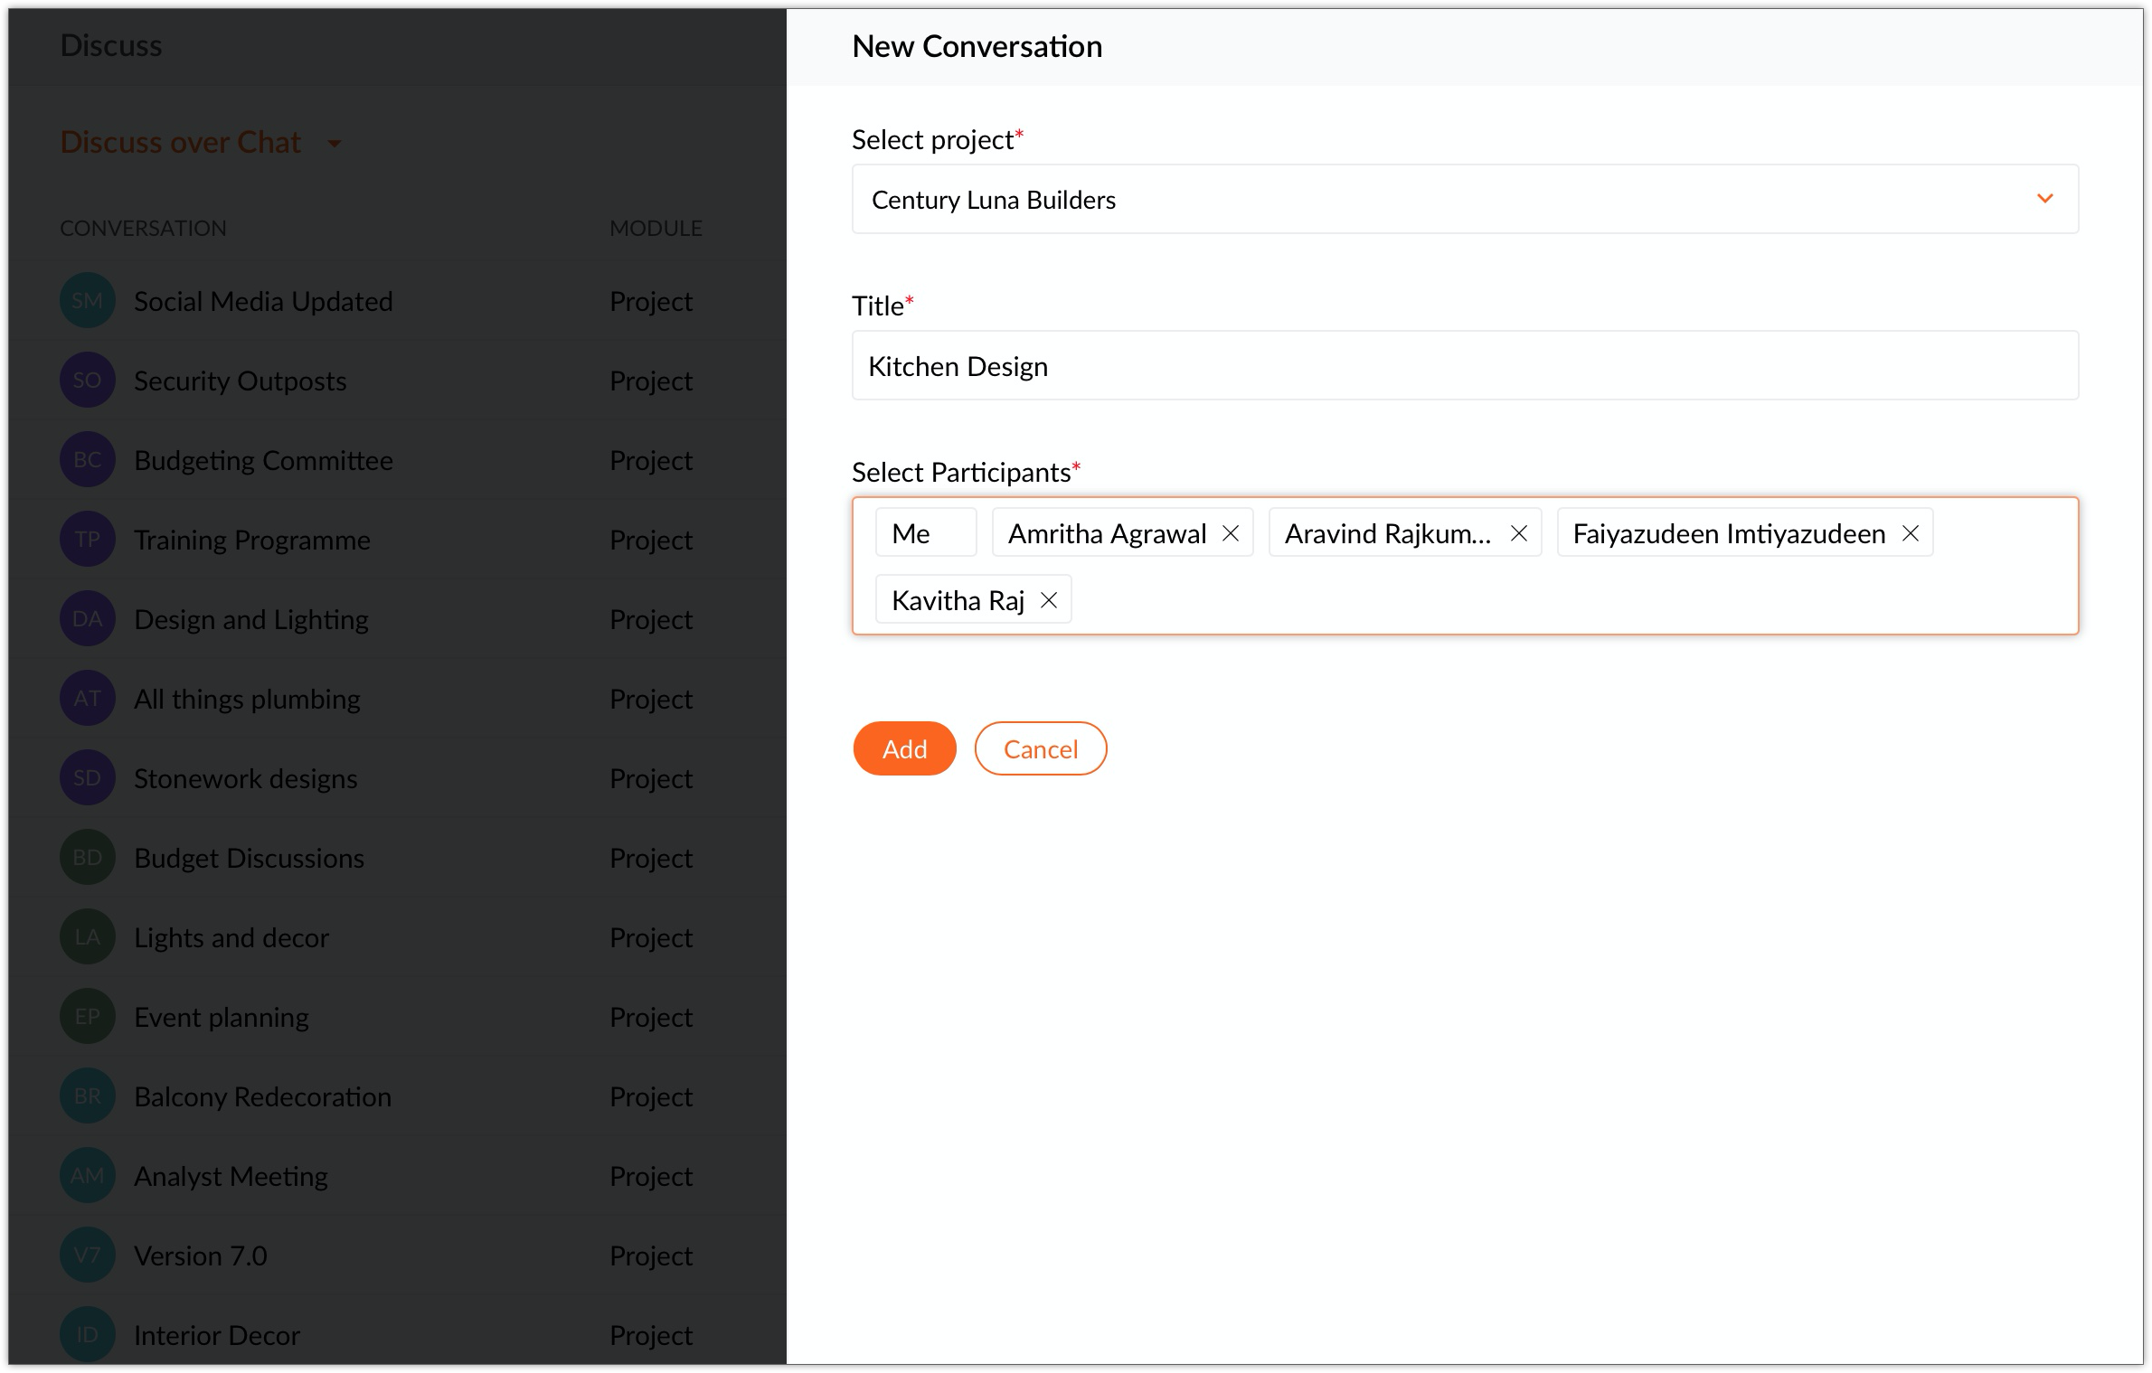The width and height of the screenshot is (2152, 1373).
Task: Open the Security Outposts conversation
Action: point(241,381)
